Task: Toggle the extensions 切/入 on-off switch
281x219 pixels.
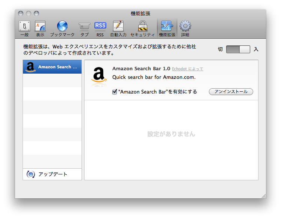Action: point(238,49)
